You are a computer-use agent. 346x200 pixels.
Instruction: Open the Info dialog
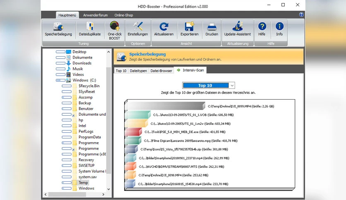(279, 29)
